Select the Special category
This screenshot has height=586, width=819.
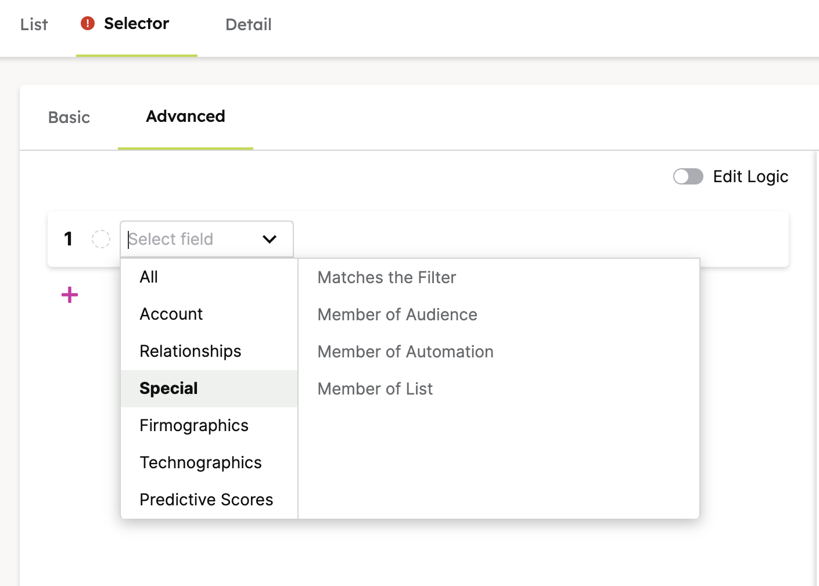coord(209,389)
